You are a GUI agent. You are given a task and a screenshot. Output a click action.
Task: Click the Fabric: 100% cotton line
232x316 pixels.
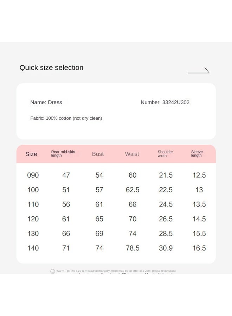click(66, 118)
